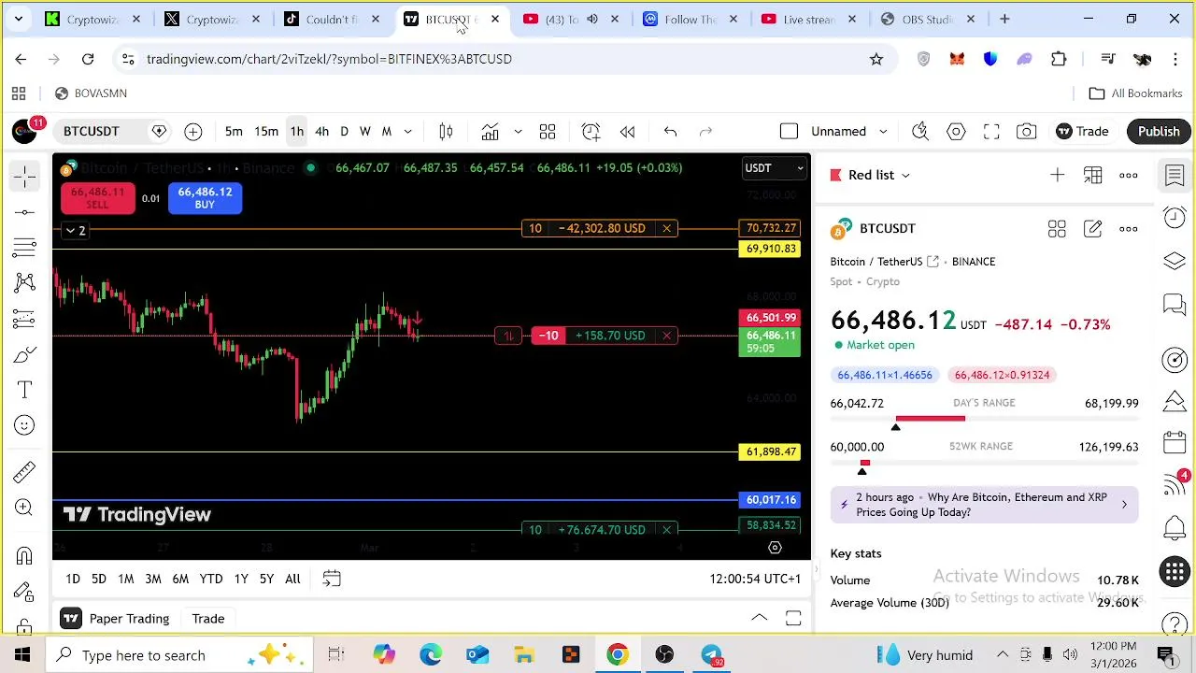Select the 3M date range

click(x=153, y=579)
